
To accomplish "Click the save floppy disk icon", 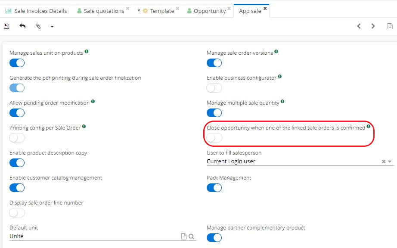I will [x=6, y=26].
